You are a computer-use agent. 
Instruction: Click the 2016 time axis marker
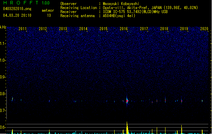124,29
